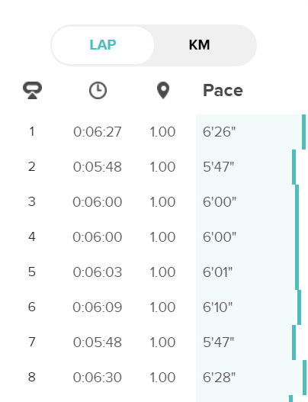The image size is (308, 402).
Task: Select lap 6 duration 0:06:09
Action: tap(98, 307)
